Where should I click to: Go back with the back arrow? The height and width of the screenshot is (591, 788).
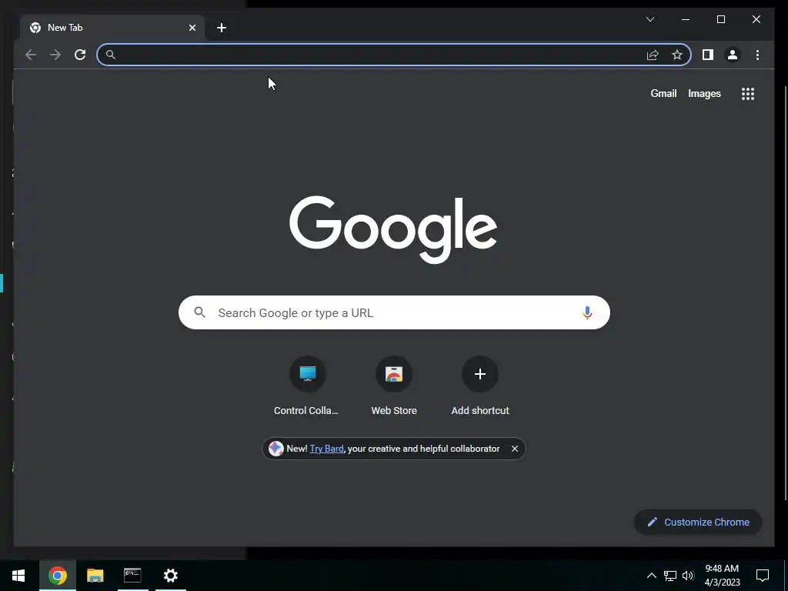pyautogui.click(x=31, y=55)
